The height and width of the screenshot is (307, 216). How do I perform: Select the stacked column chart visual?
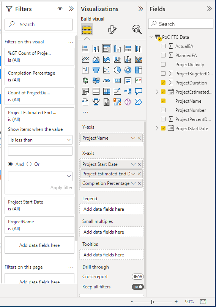96,49
